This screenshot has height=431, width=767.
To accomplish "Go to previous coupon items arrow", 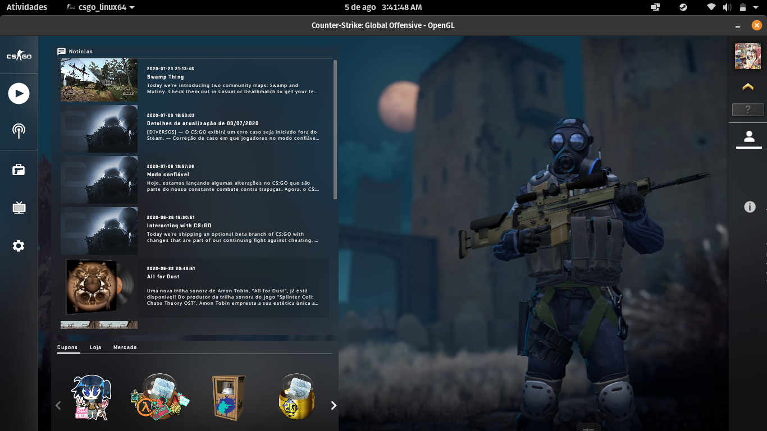I will (x=58, y=405).
